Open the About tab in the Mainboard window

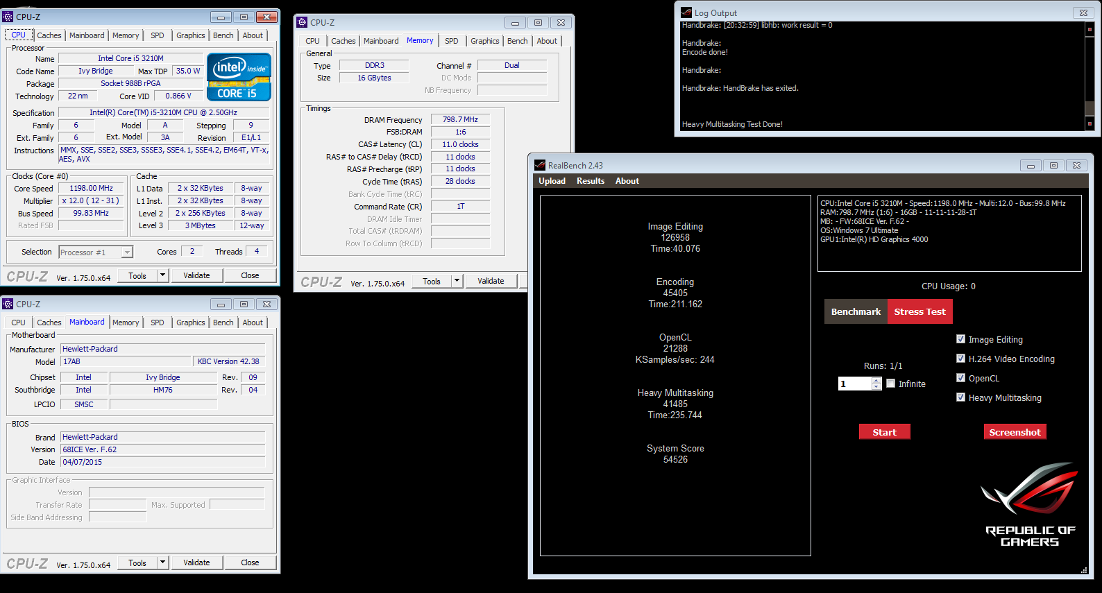[253, 323]
